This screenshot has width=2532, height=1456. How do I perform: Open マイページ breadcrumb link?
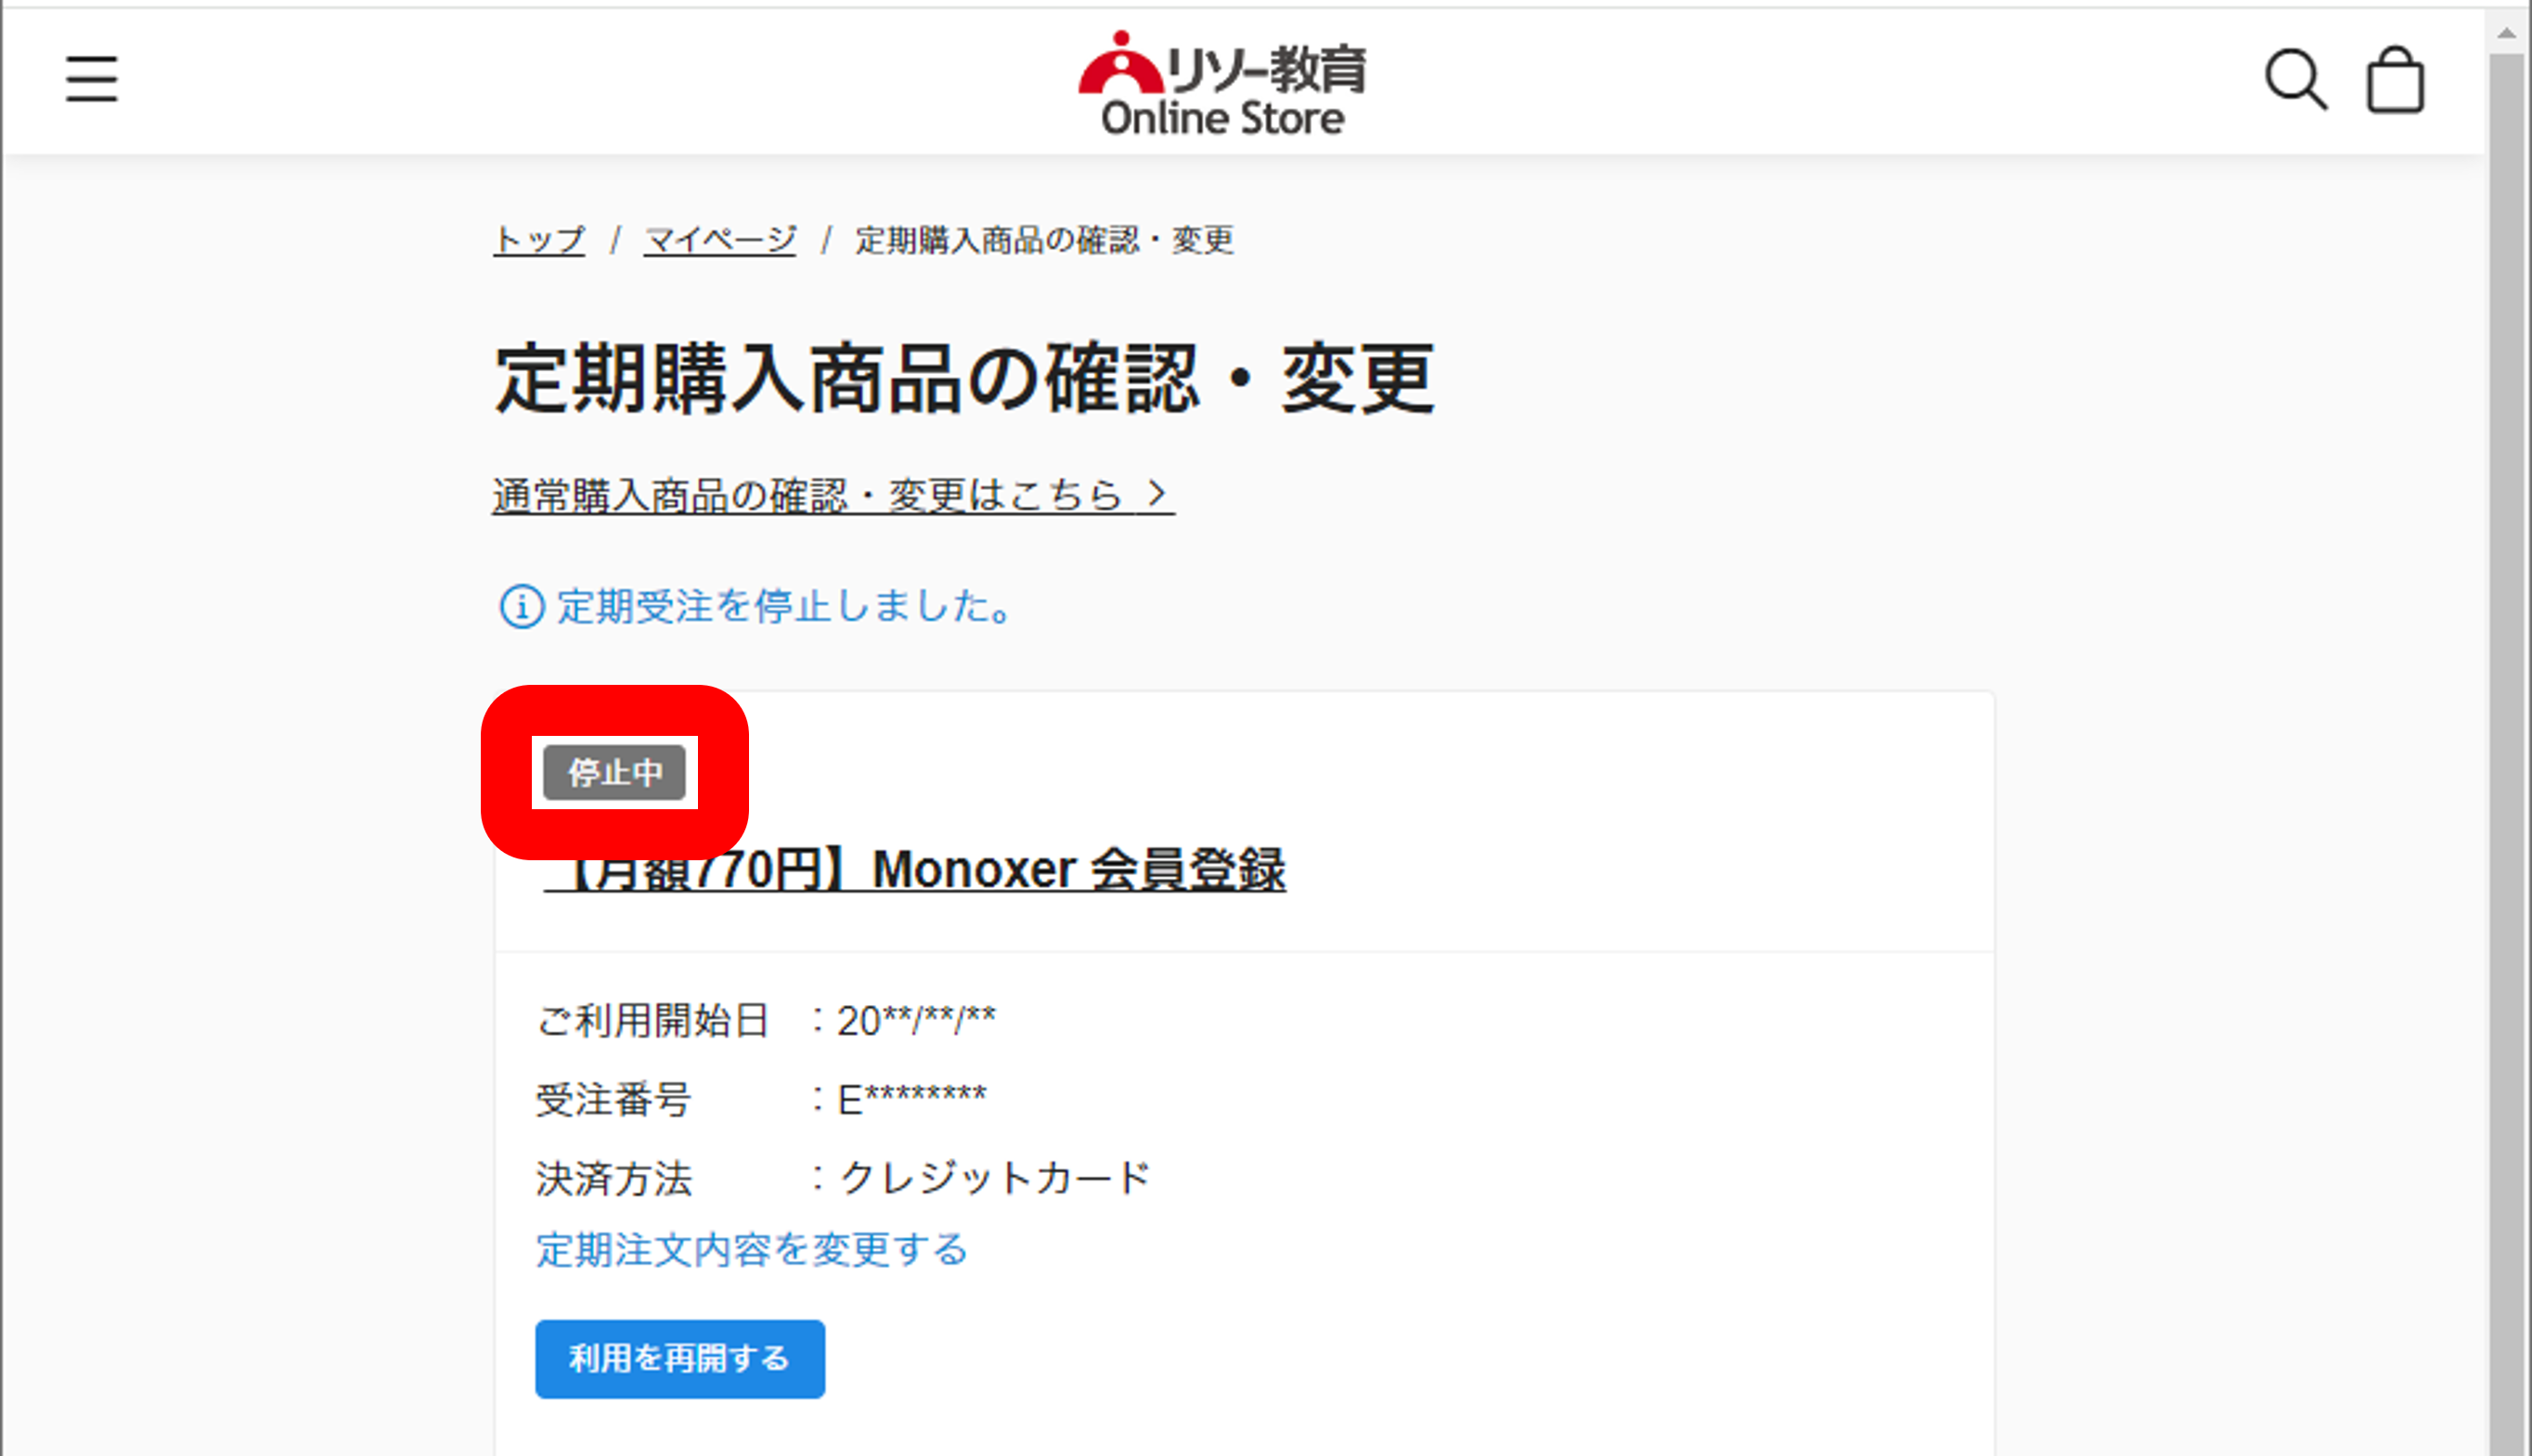(x=719, y=240)
